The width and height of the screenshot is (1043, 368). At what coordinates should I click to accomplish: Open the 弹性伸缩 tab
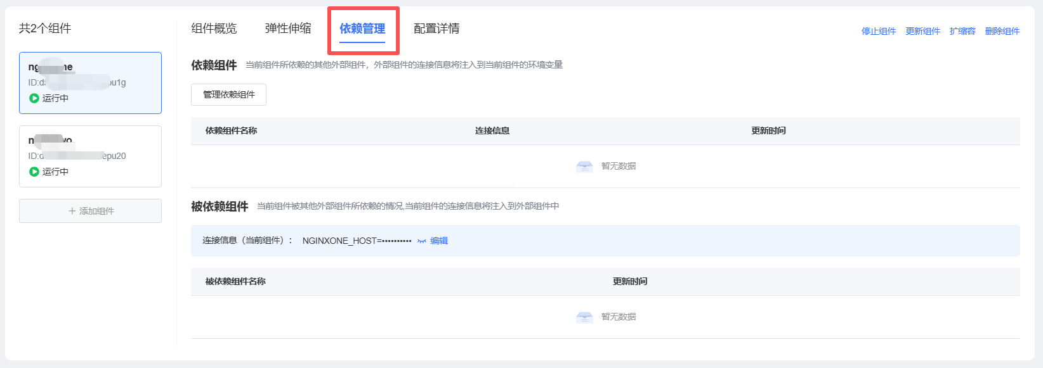click(x=288, y=29)
